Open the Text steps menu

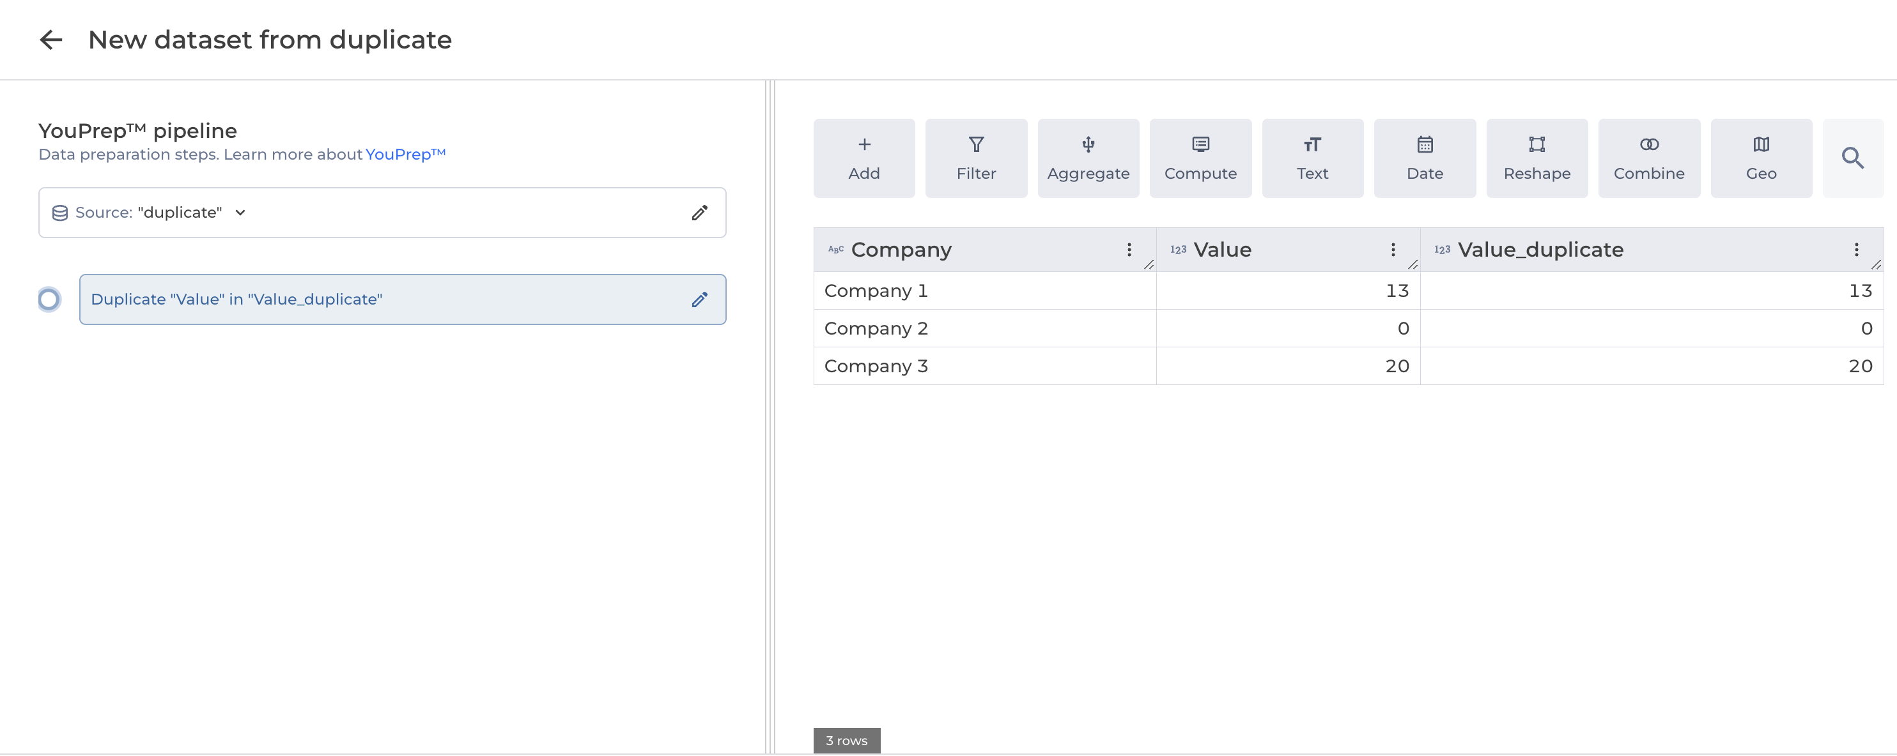(x=1312, y=158)
